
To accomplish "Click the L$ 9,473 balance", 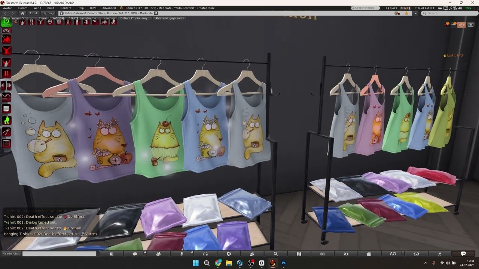I will click(391, 8).
